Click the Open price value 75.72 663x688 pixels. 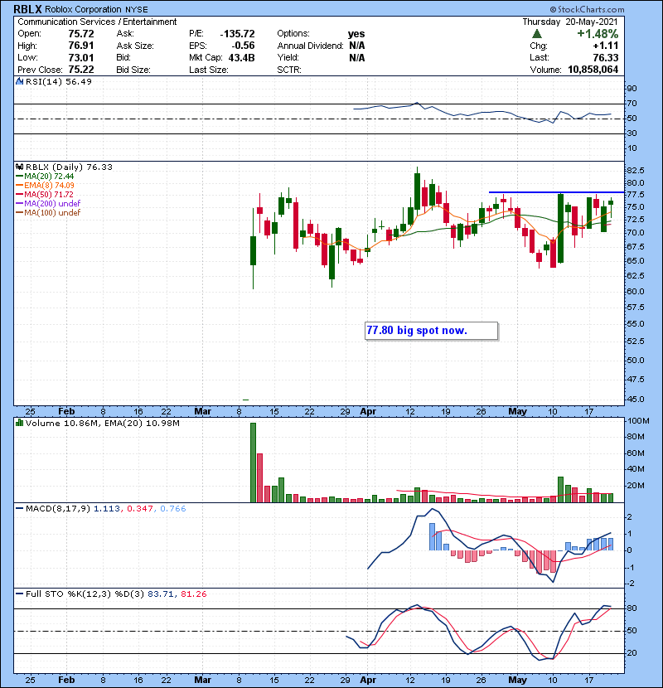81,34
